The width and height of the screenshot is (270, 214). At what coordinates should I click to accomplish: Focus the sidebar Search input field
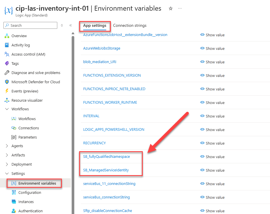tap(30, 25)
